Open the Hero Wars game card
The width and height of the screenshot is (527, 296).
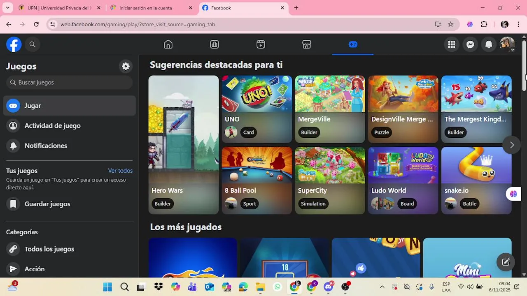coord(184,145)
